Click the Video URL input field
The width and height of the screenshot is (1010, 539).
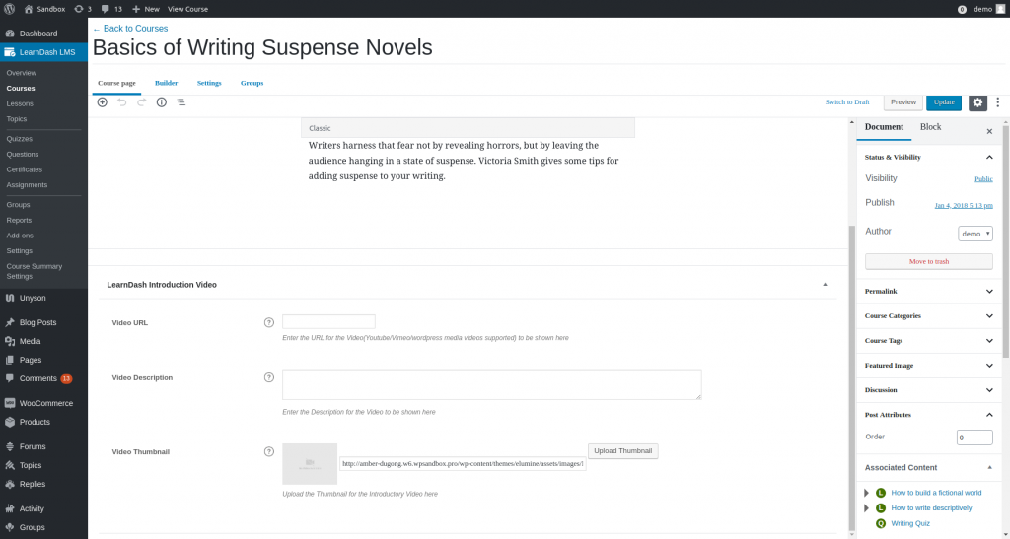pos(328,321)
